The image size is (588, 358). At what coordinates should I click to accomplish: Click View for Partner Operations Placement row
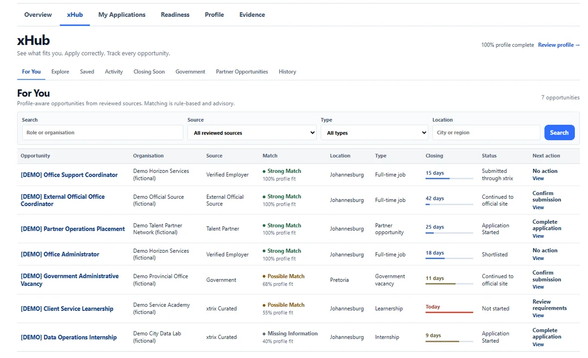[538, 236]
